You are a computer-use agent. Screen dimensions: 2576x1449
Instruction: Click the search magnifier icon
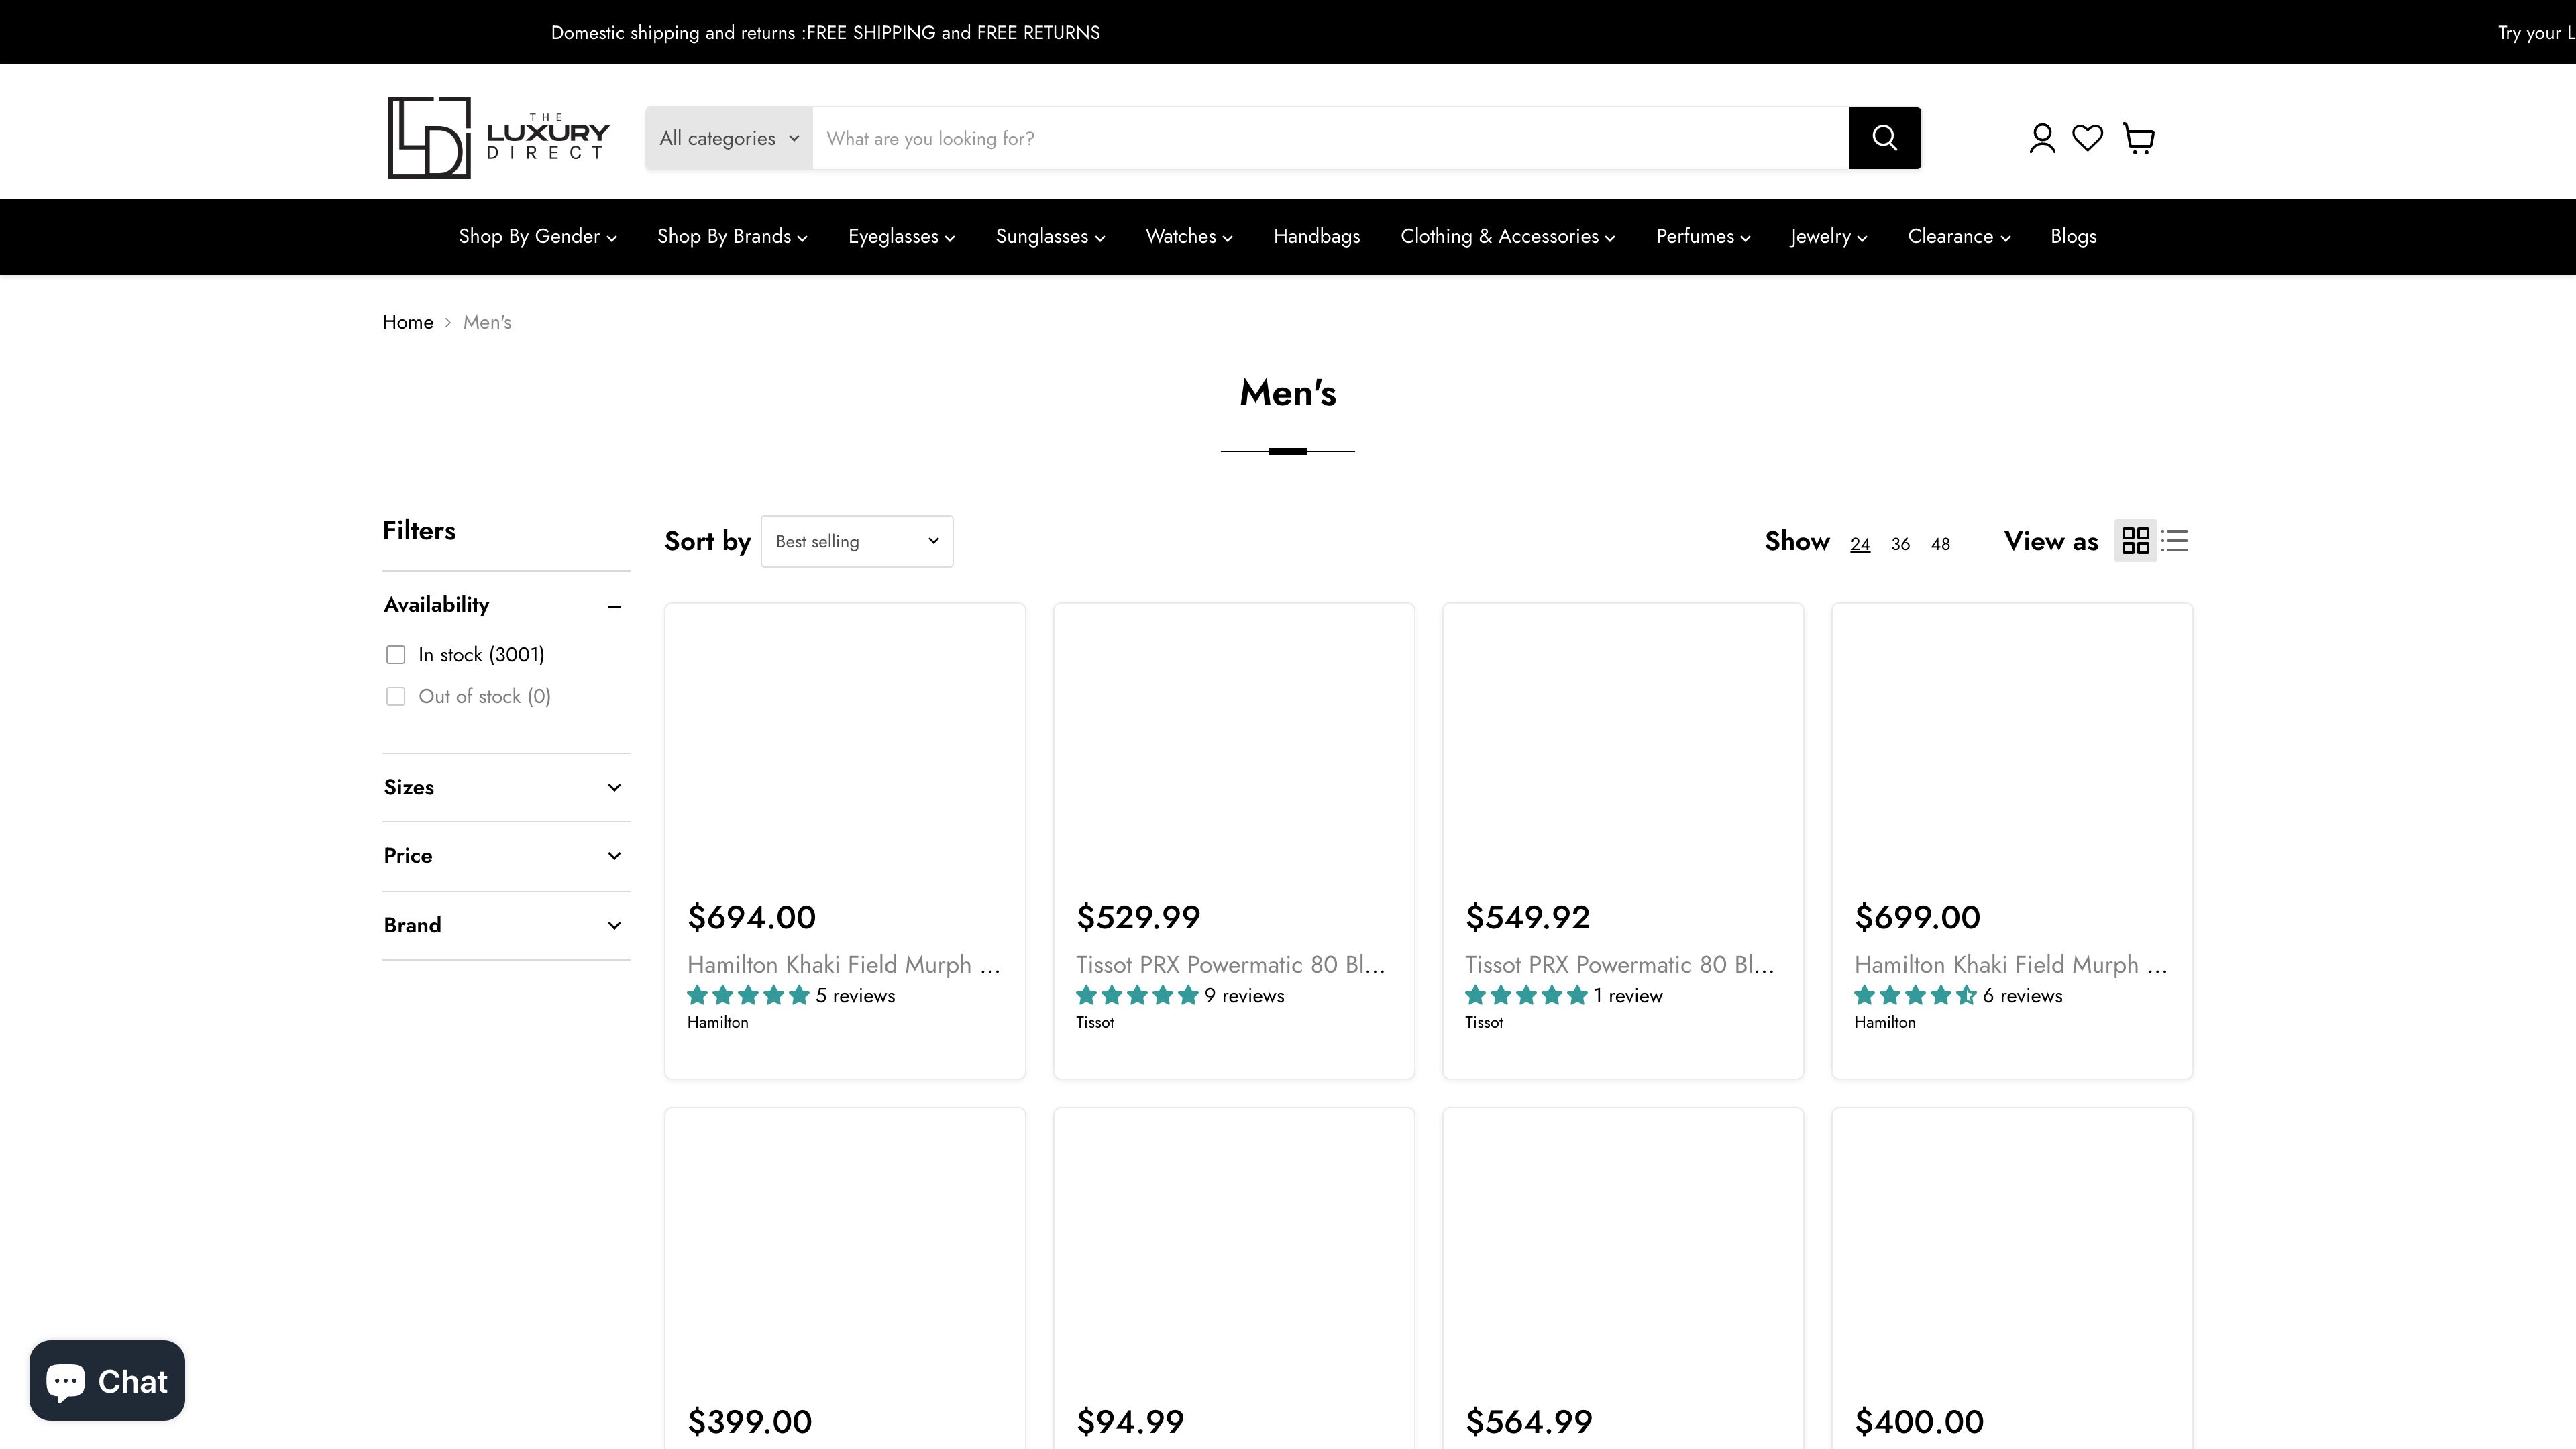point(1884,137)
